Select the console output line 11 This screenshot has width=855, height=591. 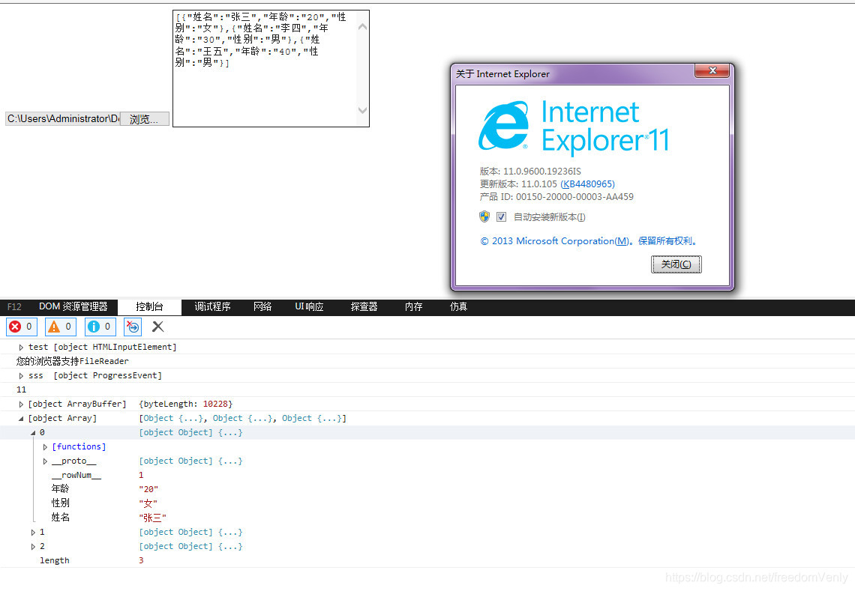(x=21, y=390)
